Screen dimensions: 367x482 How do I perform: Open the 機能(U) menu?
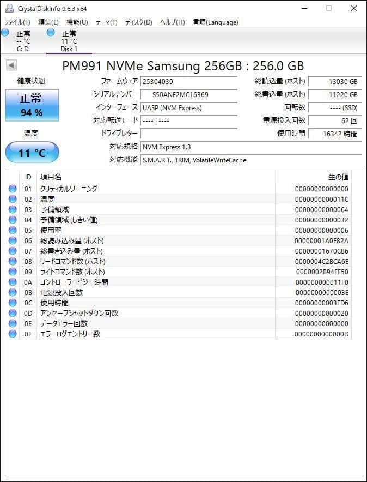click(x=77, y=22)
